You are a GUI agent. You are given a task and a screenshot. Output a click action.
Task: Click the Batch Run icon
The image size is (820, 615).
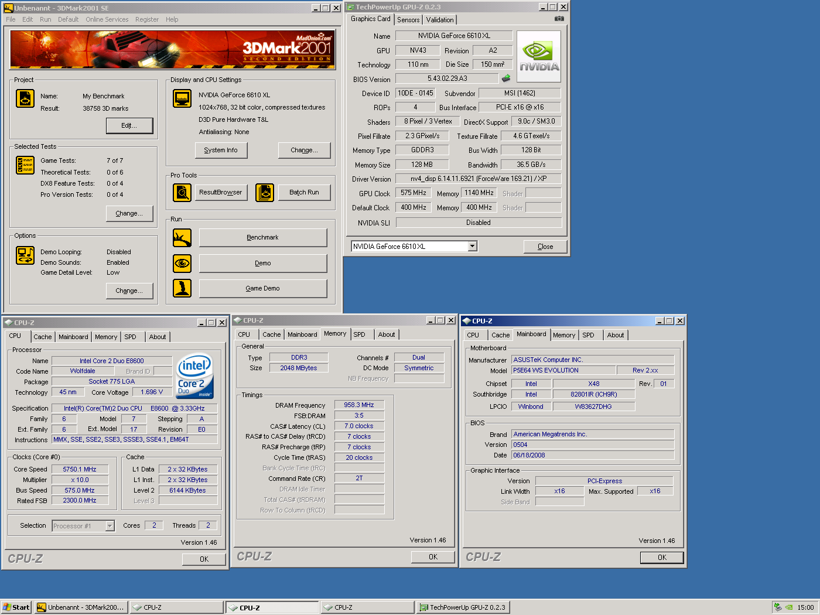point(265,192)
